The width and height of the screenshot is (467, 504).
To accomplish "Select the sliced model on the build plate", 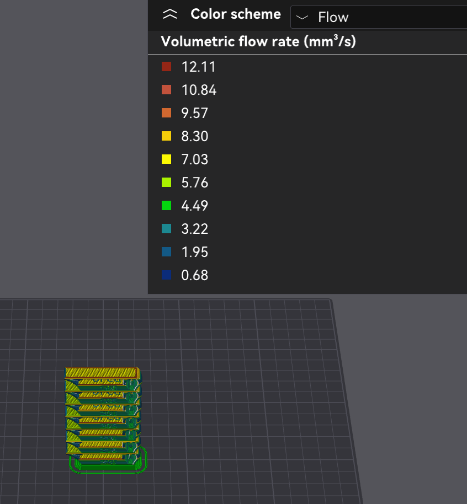I will point(102,414).
